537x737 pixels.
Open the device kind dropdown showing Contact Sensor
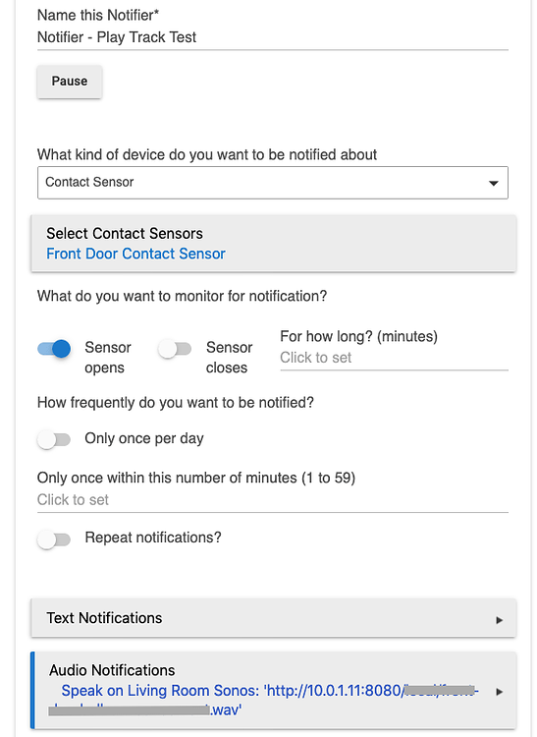[273, 183]
